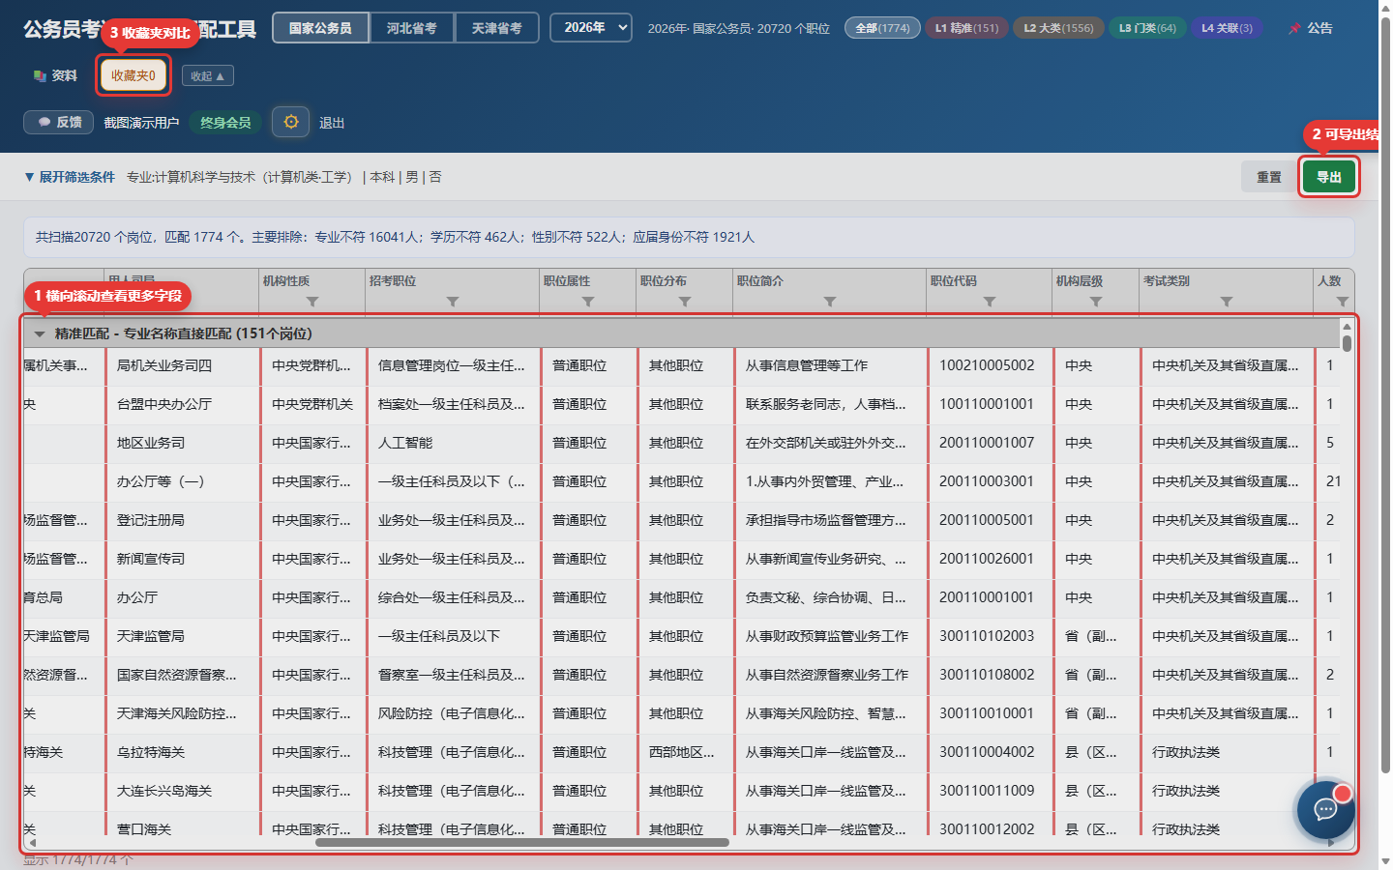1393x870 pixels.
Task: Expand the 展开筛选条件 filter section
Action: click(x=70, y=177)
